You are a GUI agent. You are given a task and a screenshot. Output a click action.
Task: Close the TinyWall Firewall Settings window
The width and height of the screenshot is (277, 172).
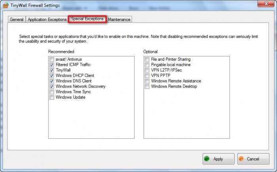coord(266,4)
